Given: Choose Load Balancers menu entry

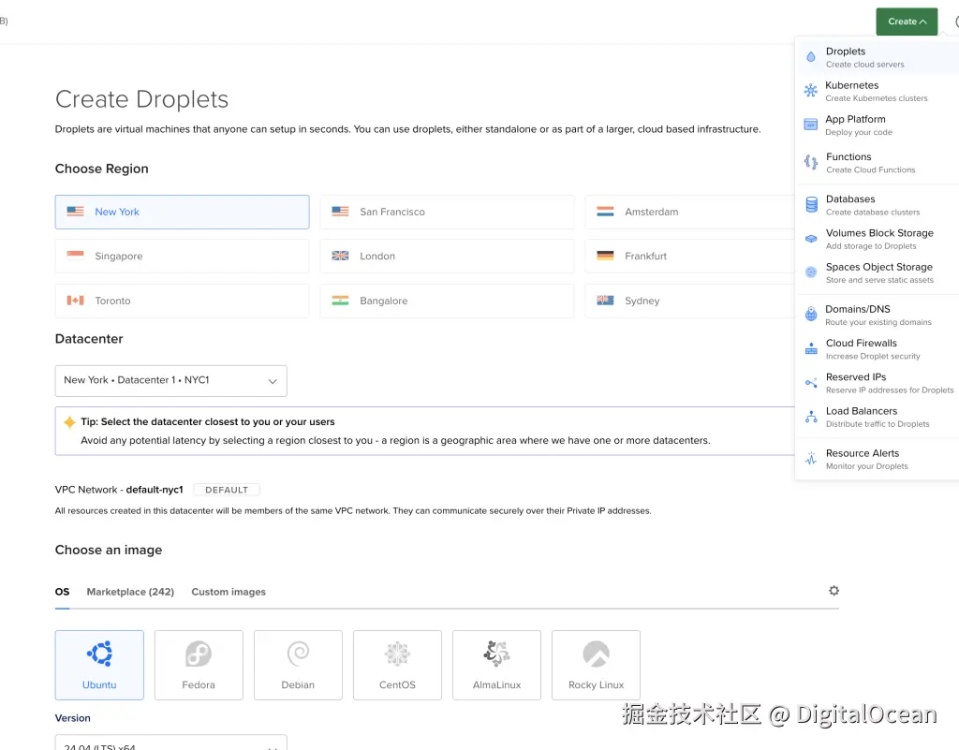Looking at the screenshot, I should tap(878, 417).
